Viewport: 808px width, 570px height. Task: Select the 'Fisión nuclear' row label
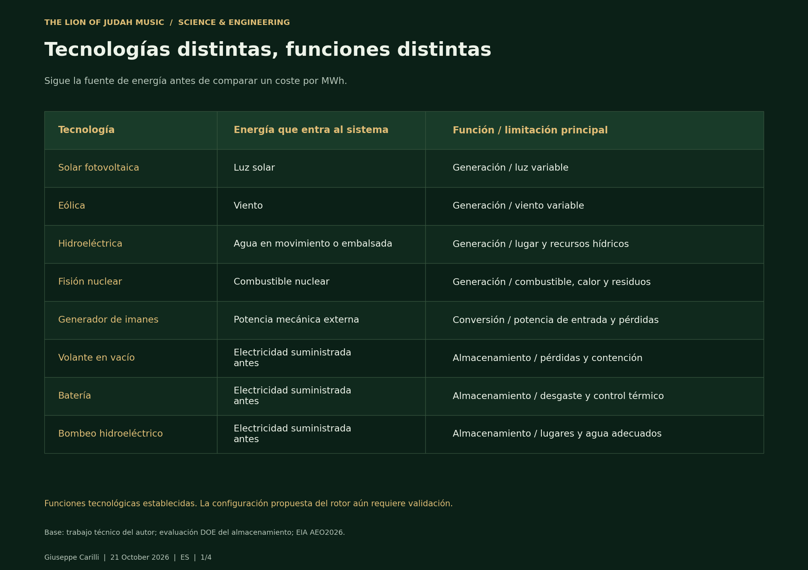pyautogui.click(x=90, y=282)
